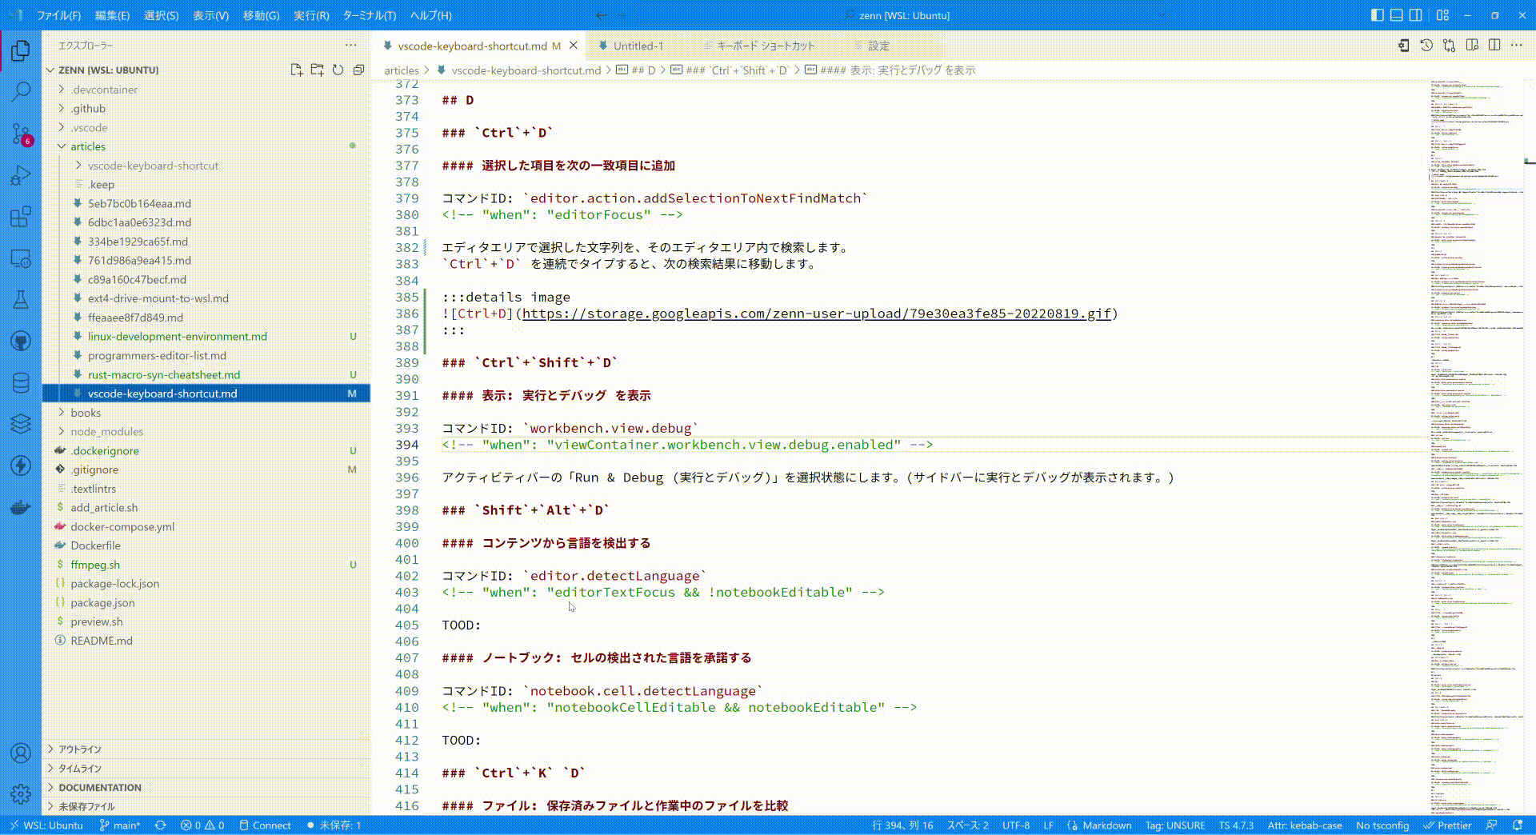Screen dimensions: 1536x835
Task: Open Remote Explorer in the activity bar
Action: 21,258
